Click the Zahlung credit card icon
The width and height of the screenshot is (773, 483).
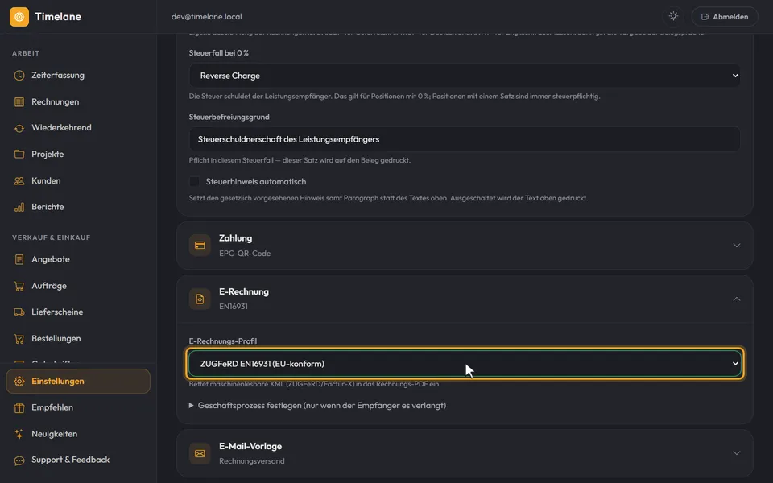200,245
